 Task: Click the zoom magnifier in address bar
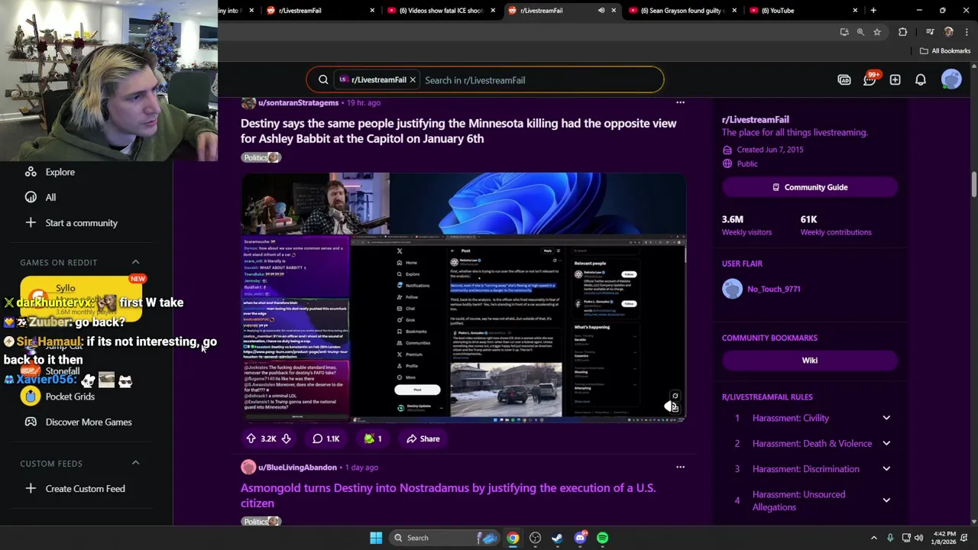tap(860, 32)
